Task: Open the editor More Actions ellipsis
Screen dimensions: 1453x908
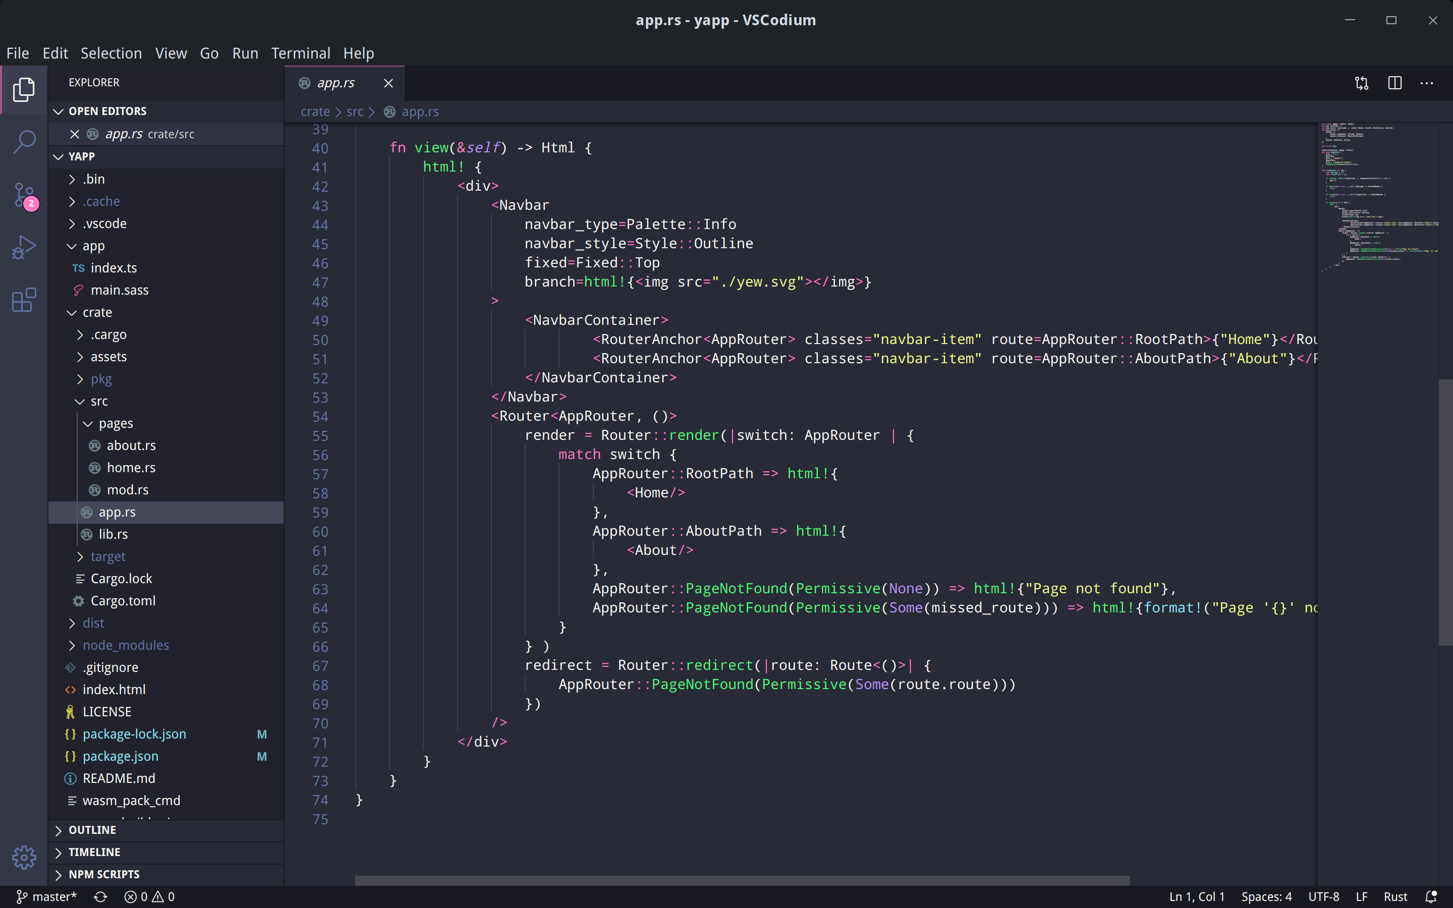Action: click(x=1427, y=83)
